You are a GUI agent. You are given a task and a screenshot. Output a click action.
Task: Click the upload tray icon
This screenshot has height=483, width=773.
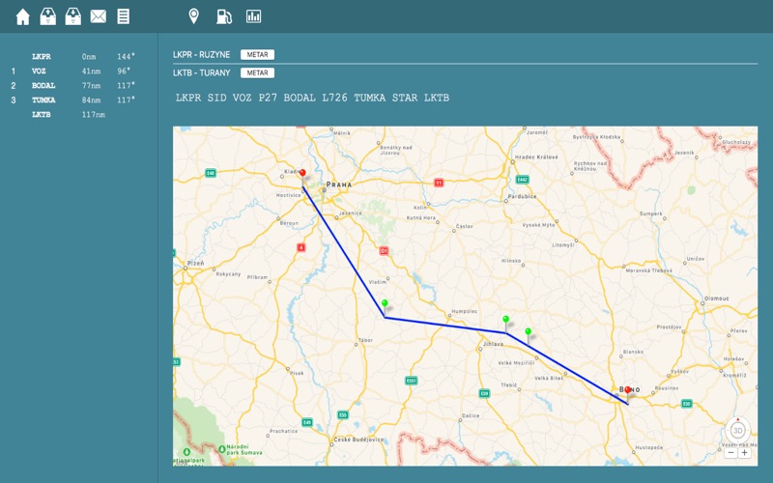click(47, 16)
